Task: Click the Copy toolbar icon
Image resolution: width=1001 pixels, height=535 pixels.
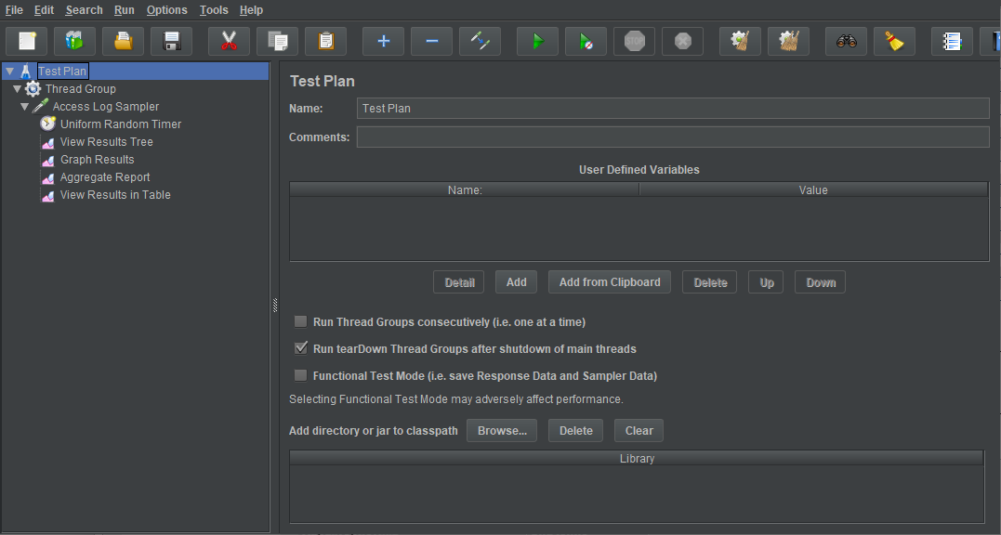Action: (277, 42)
